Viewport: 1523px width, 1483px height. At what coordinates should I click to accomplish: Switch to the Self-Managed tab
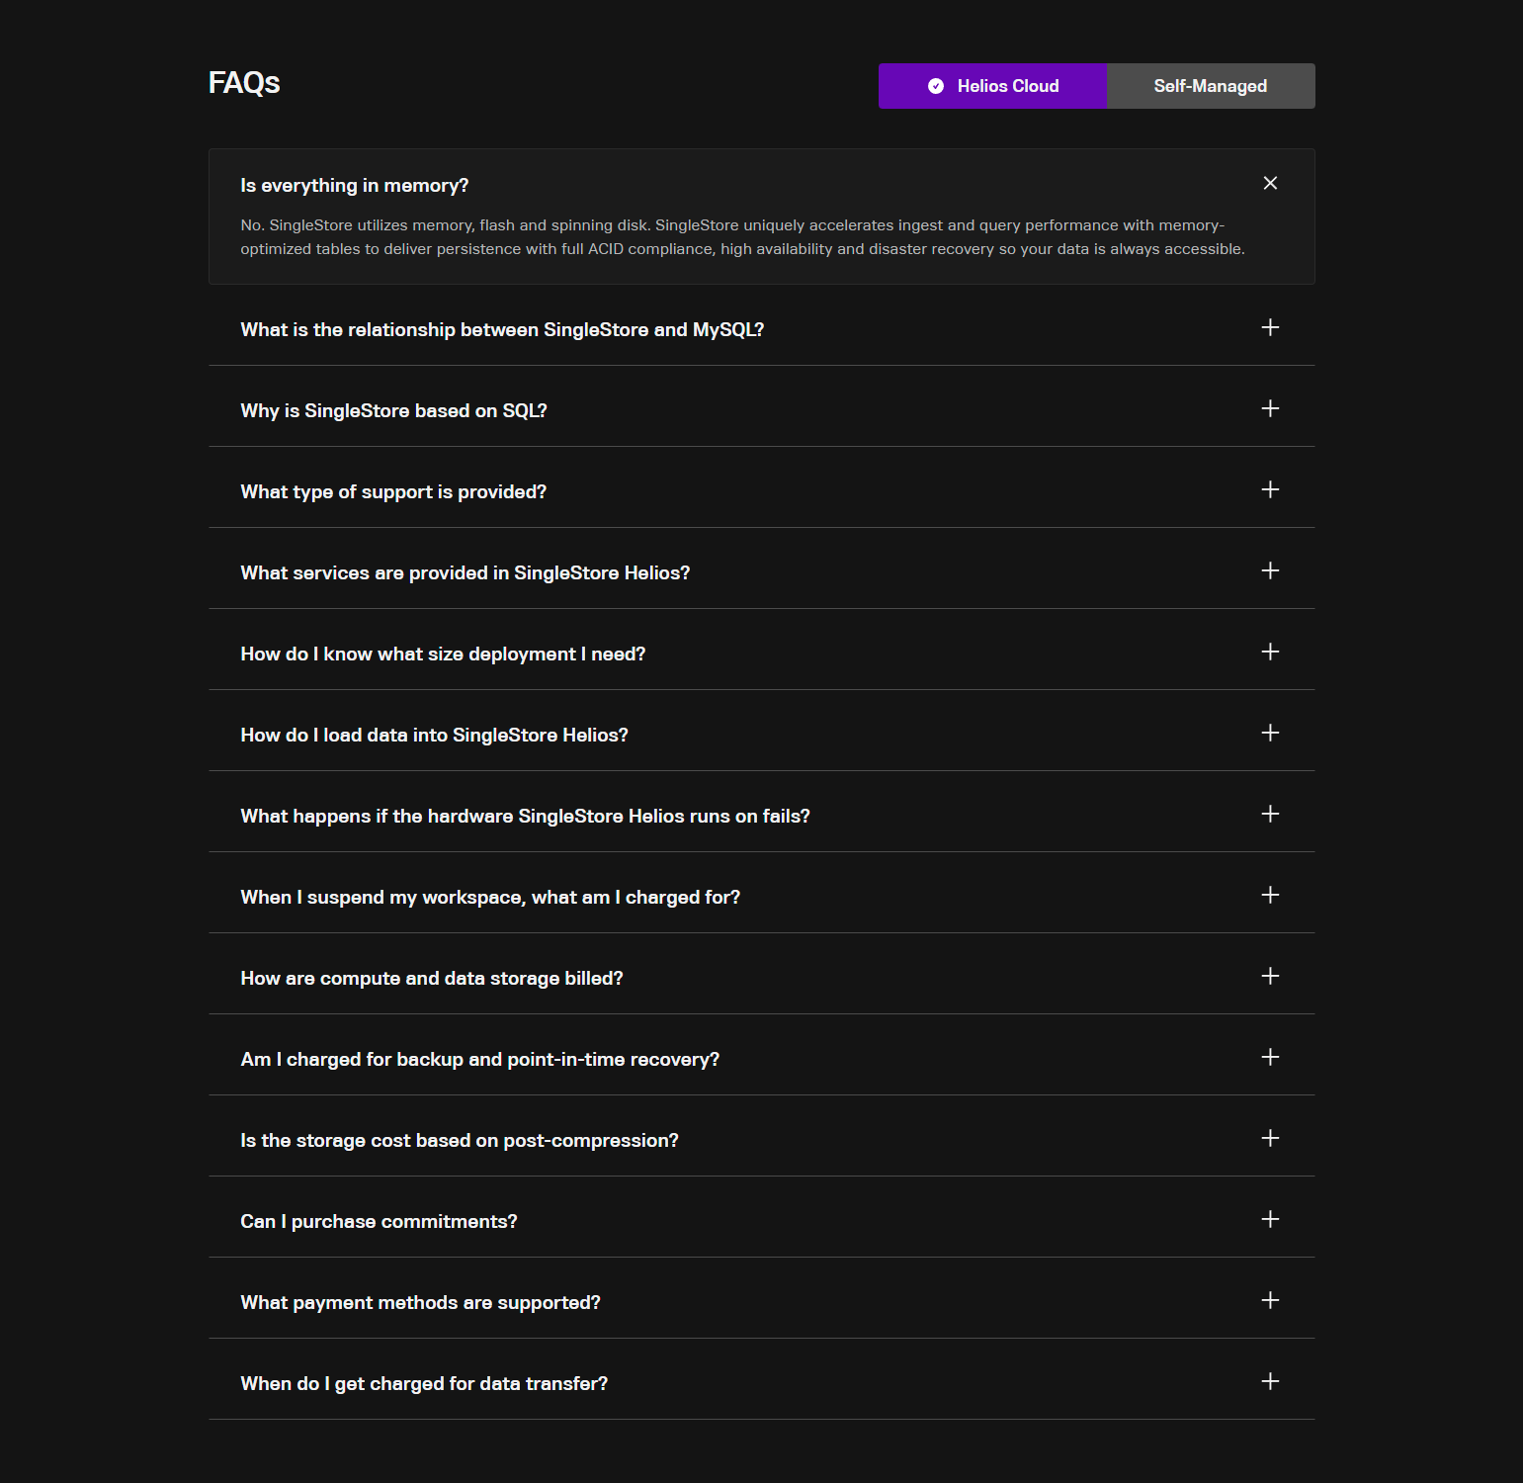[x=1210, y=86]
